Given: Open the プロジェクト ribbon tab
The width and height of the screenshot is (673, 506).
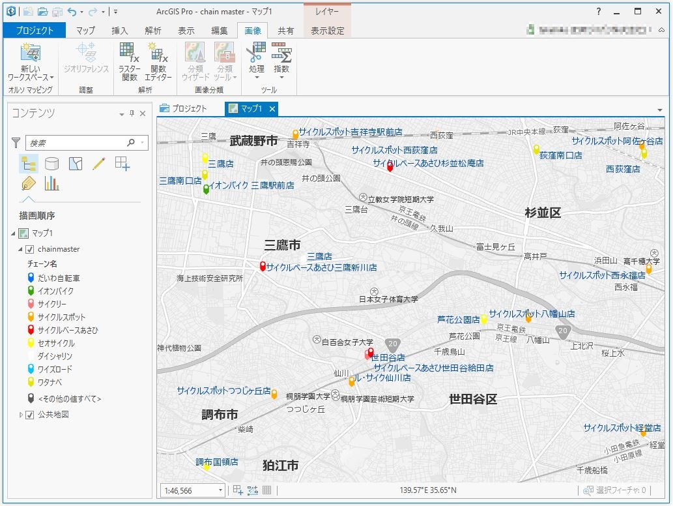Looking at the screenshot, I should coord(35,31).
